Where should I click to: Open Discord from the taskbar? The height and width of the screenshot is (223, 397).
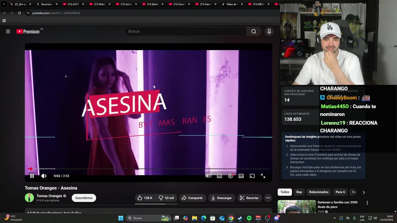tap(276, 218)
